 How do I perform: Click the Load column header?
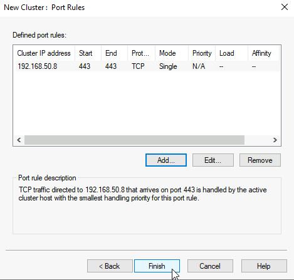(231, 53)
